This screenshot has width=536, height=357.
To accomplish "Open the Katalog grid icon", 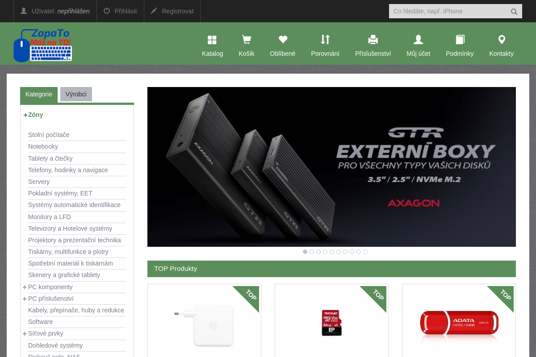I will coord(212,40).
